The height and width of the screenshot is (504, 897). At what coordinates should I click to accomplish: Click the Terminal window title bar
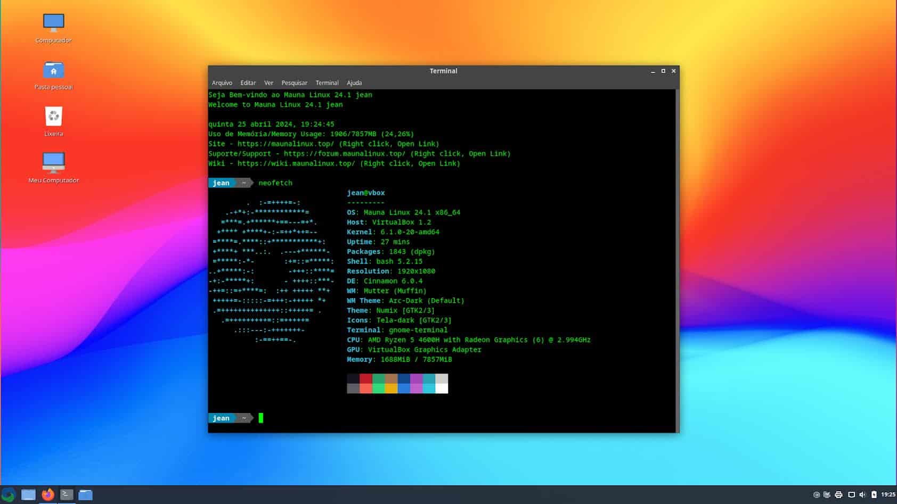[x=443, y=71]
